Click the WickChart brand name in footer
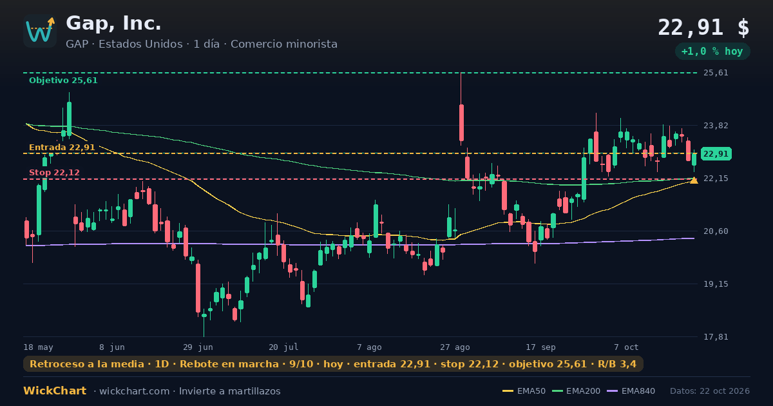The image size is (773, 406). (x=55, y=391)
